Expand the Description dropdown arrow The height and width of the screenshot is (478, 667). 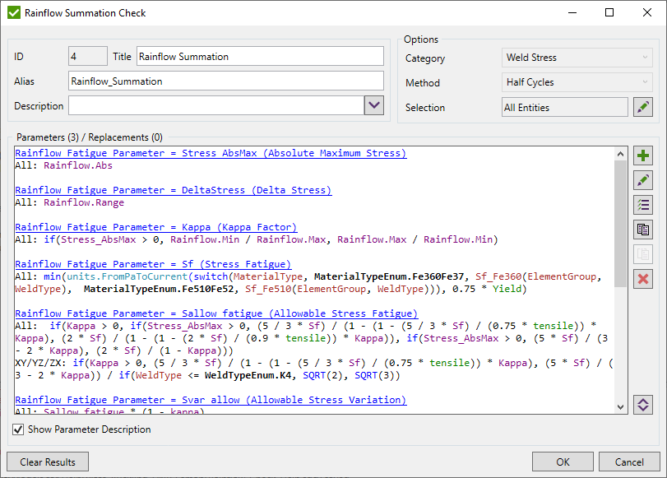tap(374, 105)
